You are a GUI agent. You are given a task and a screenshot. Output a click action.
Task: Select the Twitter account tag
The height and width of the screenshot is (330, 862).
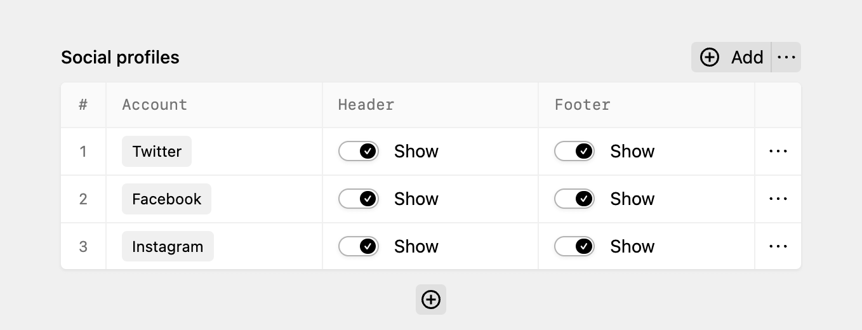tap(157, 151)
